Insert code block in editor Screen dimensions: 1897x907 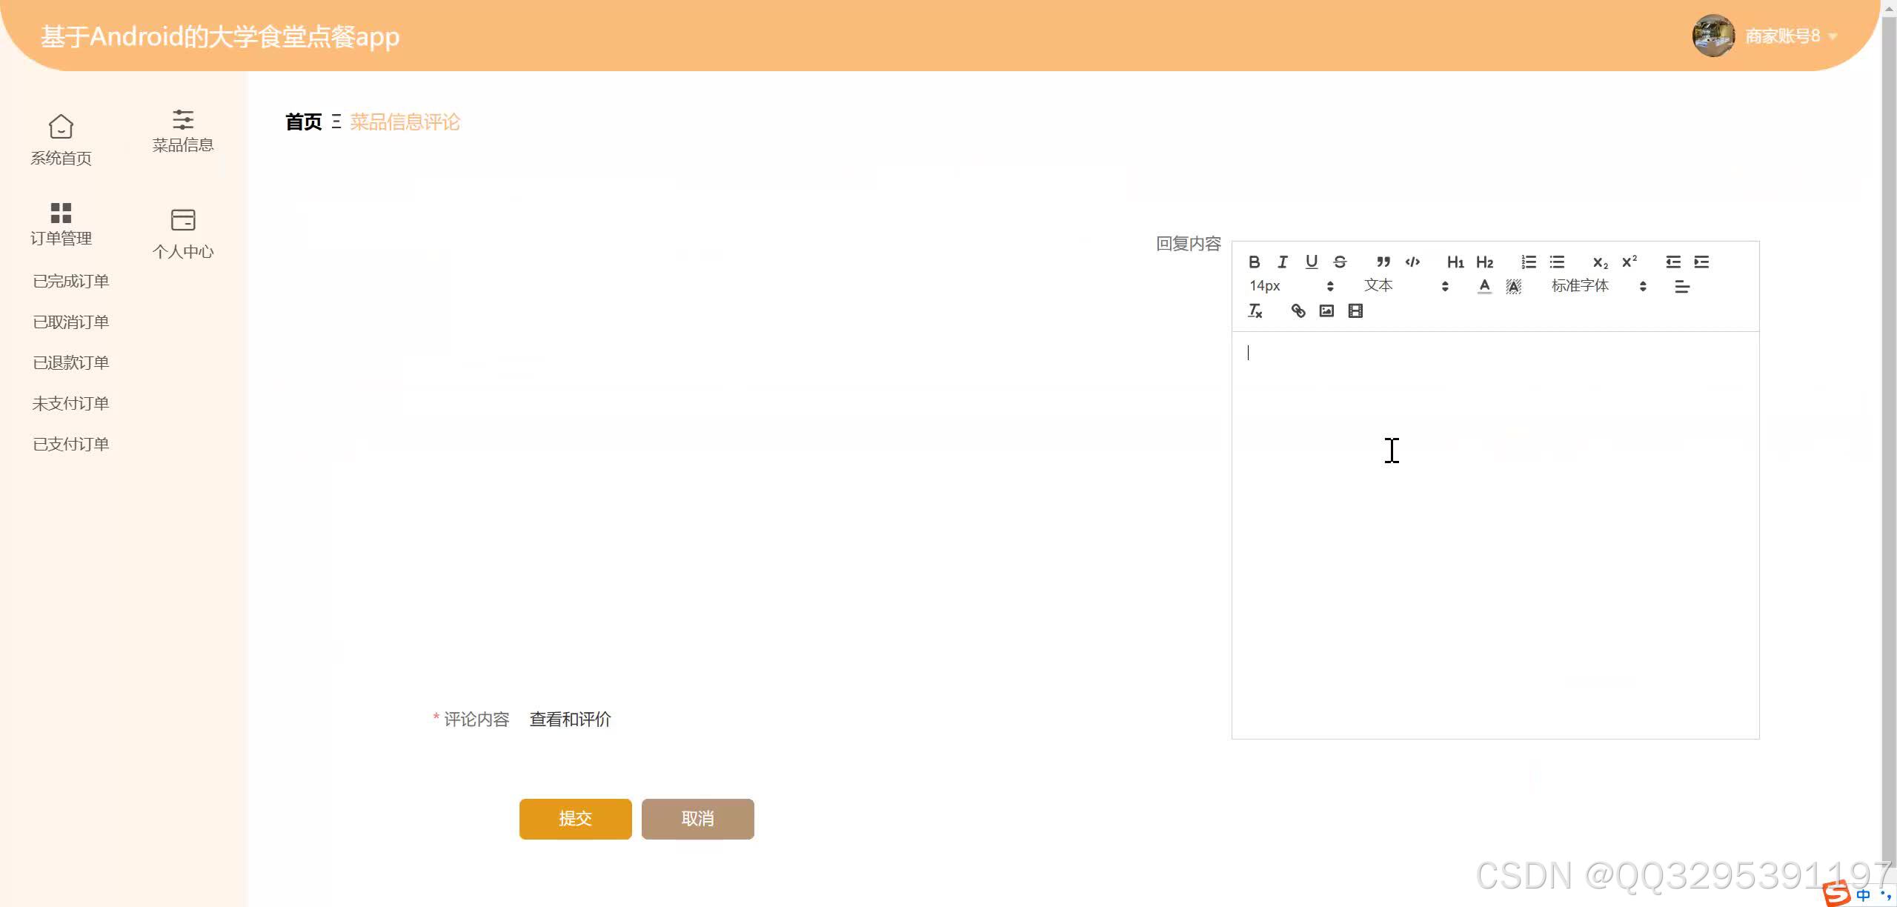coord(1412,262)
